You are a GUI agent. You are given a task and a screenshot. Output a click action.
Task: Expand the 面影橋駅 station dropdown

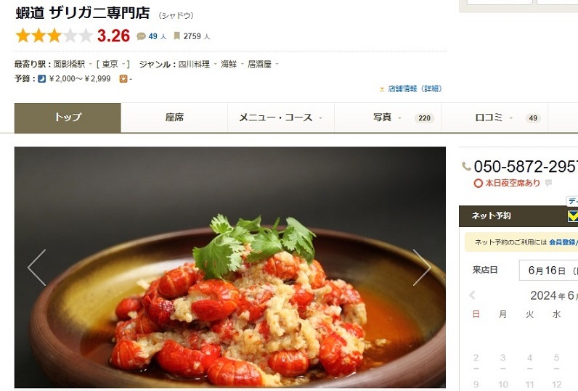(x=90, y=64)
